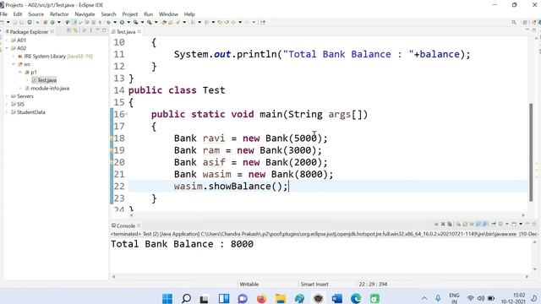Open the Widgets icon on taskbar
541x304 pixels.
click(224, 298)
